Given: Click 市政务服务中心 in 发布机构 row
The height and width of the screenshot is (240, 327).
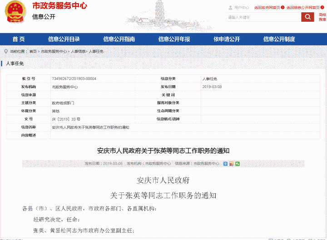Looking at the screenshot, I should click(x=64, y=87).
